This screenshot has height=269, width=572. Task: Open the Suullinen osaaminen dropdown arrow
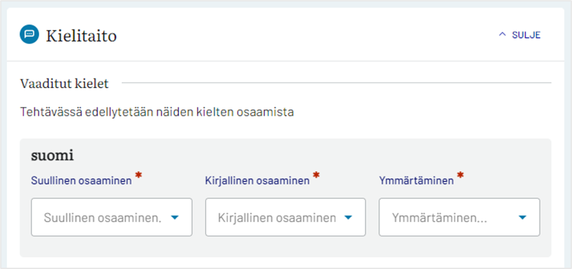[x=175, y=218]
